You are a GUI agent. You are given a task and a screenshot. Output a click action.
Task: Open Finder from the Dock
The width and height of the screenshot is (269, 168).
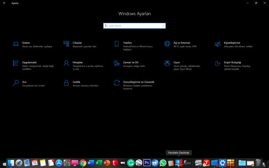coord(11,163)
